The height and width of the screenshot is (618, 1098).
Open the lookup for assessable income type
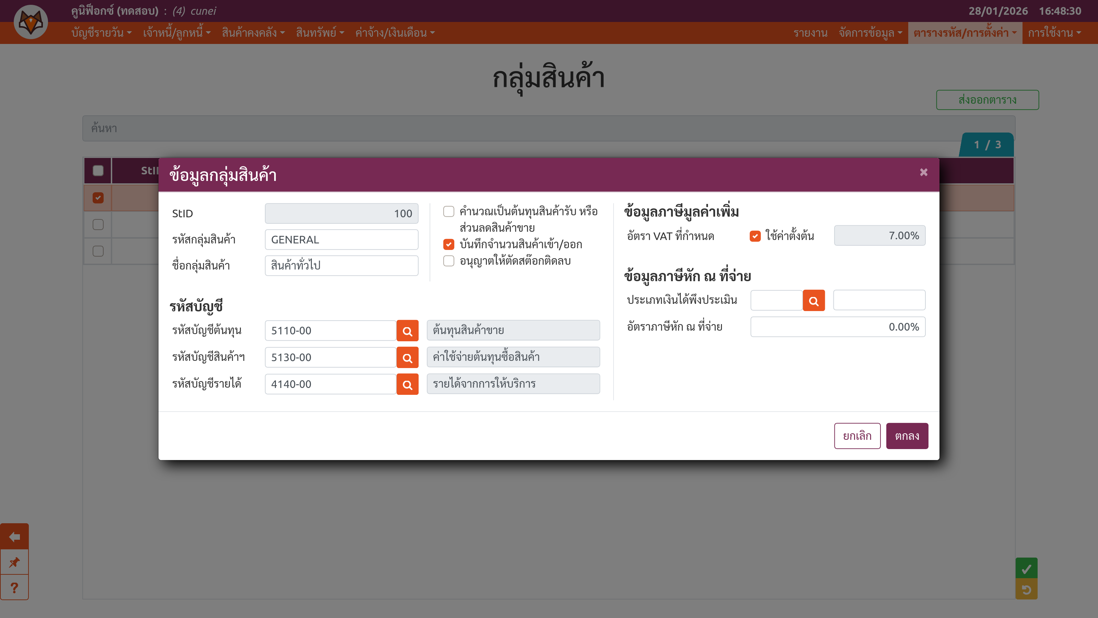pyautogui.click(x=813, y=301)
